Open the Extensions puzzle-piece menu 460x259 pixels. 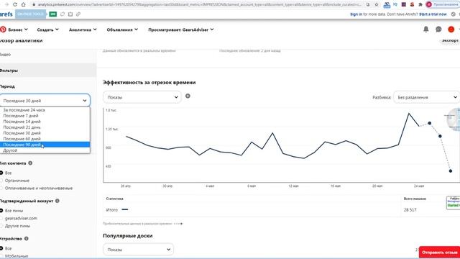[x=420, y=4]
